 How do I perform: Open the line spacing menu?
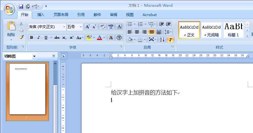168,32
